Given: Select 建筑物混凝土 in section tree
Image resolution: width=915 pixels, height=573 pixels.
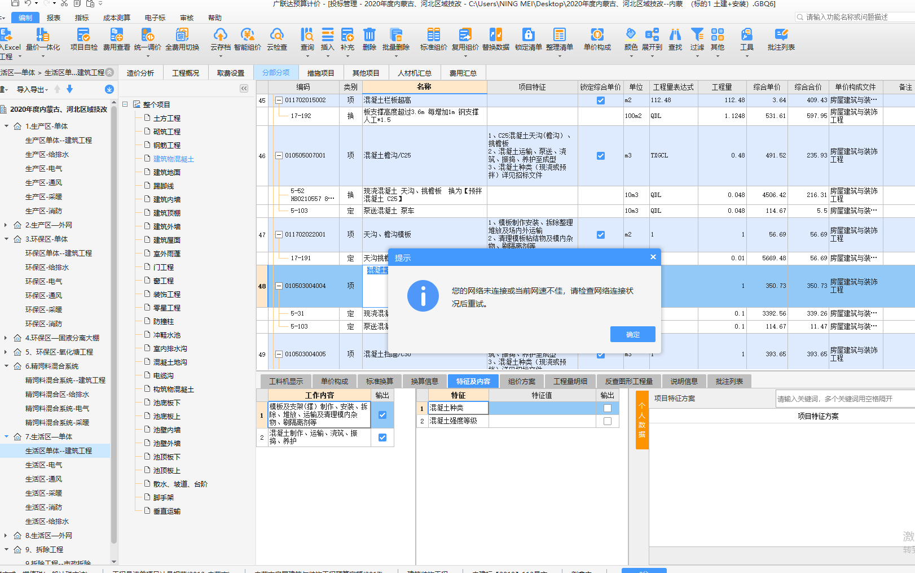Looking at the screenshot, I should 174,159.
